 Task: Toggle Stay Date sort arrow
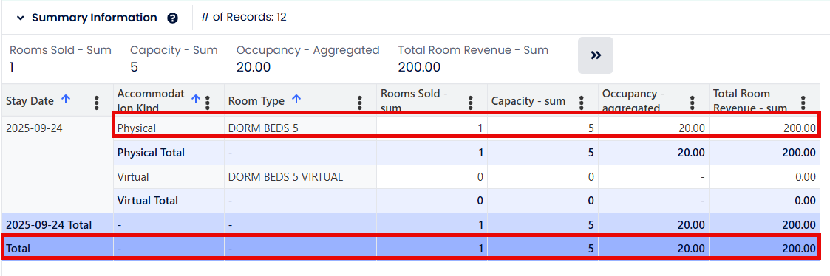[66, 99]
